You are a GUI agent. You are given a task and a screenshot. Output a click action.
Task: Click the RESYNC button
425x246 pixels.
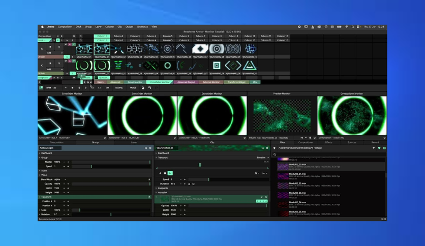tap(119, 88)
